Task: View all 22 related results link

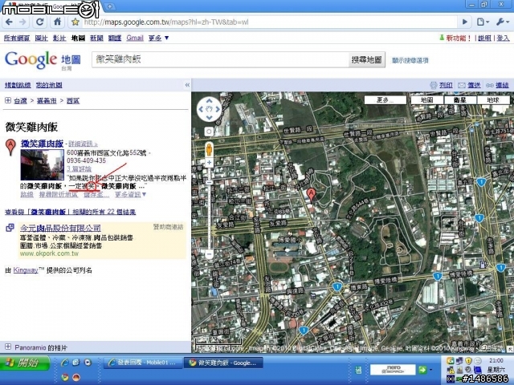Action: [x=70, y=212]
